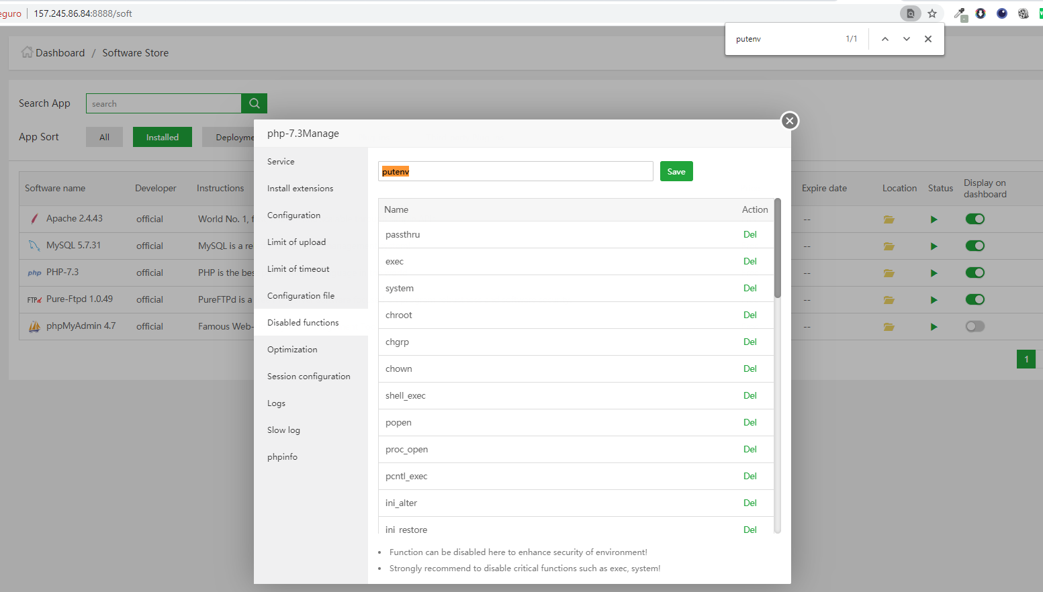Screen dimensions: 1043x592
Task: Click the green search magnifier button
Action: coord(255,103)
